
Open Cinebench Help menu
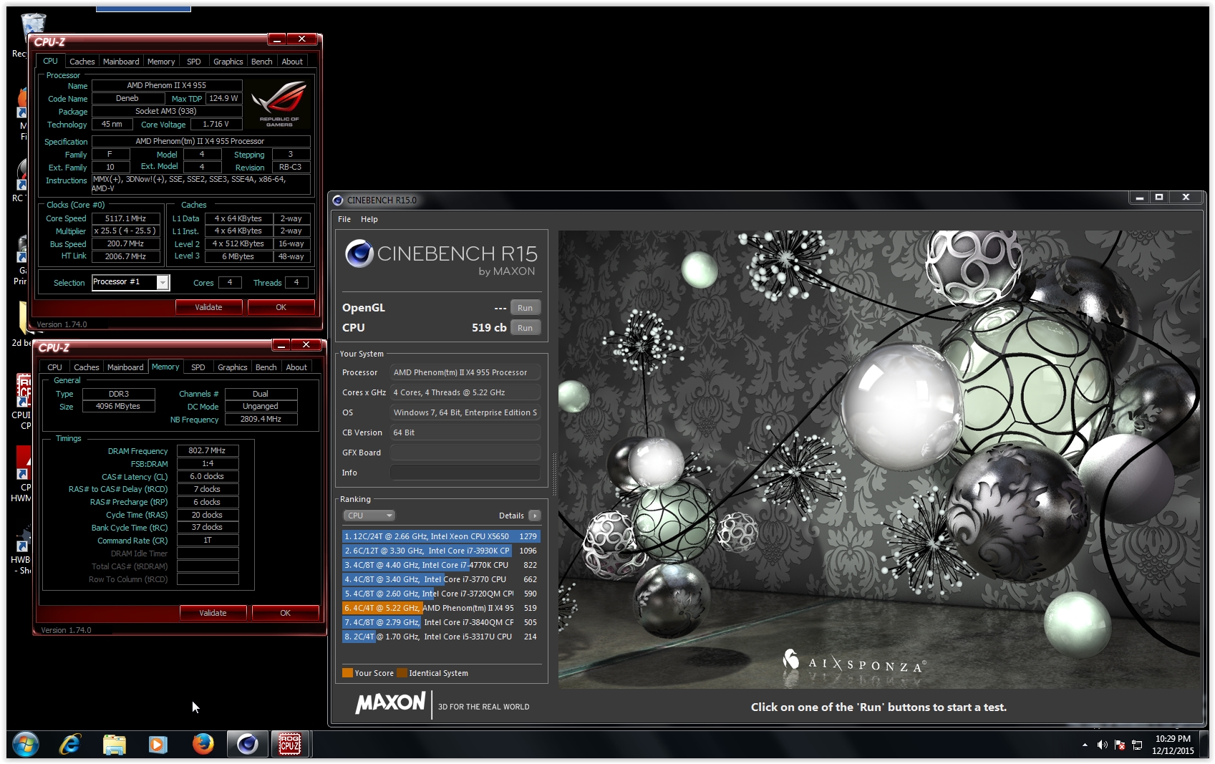369,219
